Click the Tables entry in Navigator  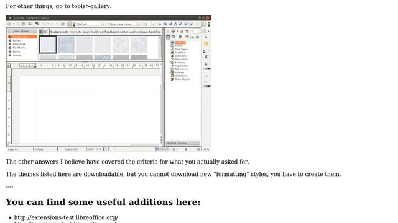tap(179, 46)
